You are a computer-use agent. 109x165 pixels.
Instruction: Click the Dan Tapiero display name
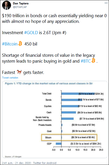point(21,3)
